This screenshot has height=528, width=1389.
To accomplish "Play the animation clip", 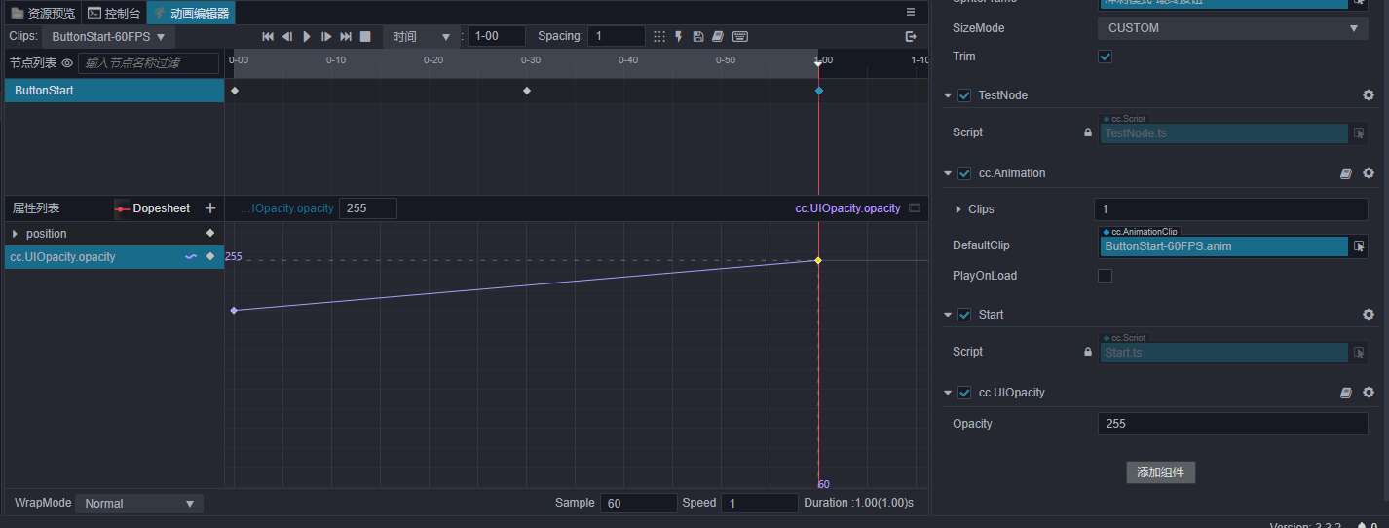I will coord(307,36).
